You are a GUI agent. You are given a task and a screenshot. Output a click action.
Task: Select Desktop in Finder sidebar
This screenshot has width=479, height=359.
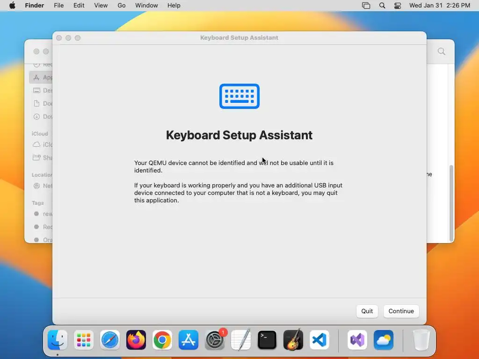tap(41, 90)
